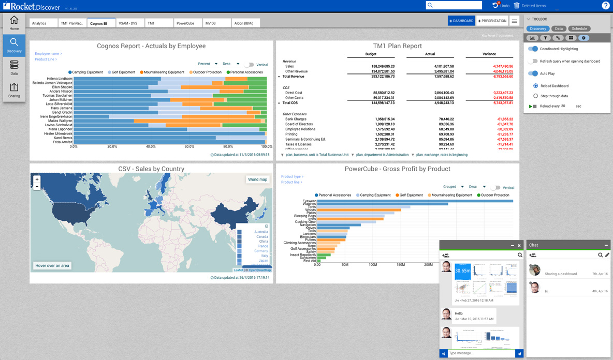This screenshot has width=613, height=360.
Task: Collapse the Toolbox panel chevron
Action: (529, 19)
